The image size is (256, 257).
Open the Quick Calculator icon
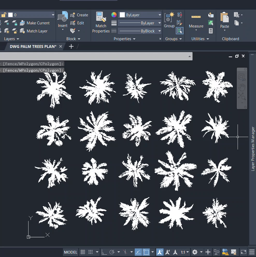pos(211,31)
